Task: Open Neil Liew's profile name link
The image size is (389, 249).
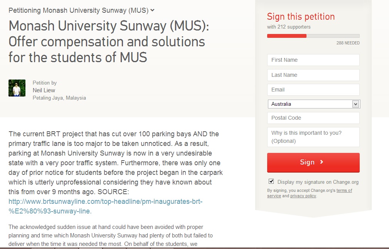Action: (x=44, y=90)
